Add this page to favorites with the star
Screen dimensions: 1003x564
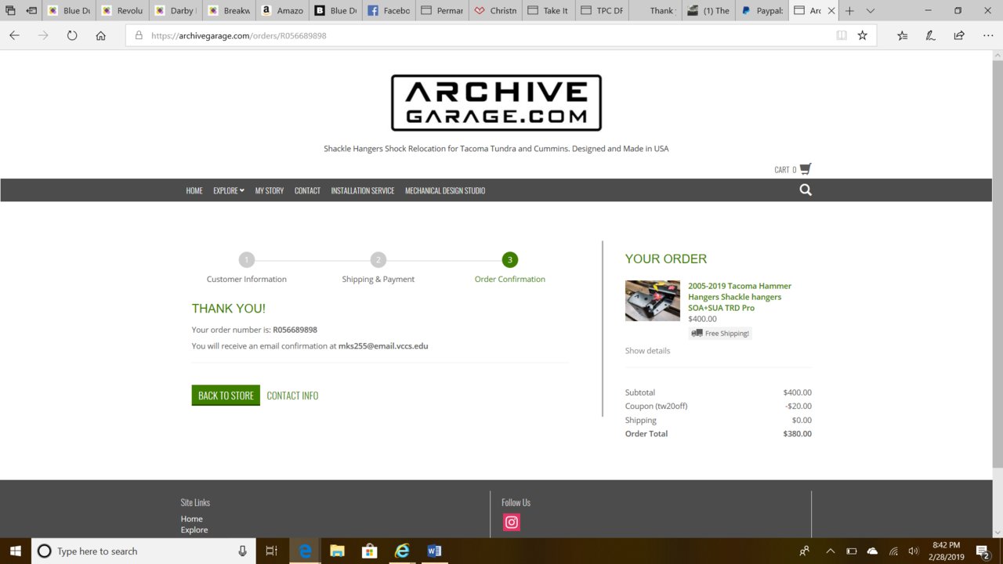coord(863,35)
